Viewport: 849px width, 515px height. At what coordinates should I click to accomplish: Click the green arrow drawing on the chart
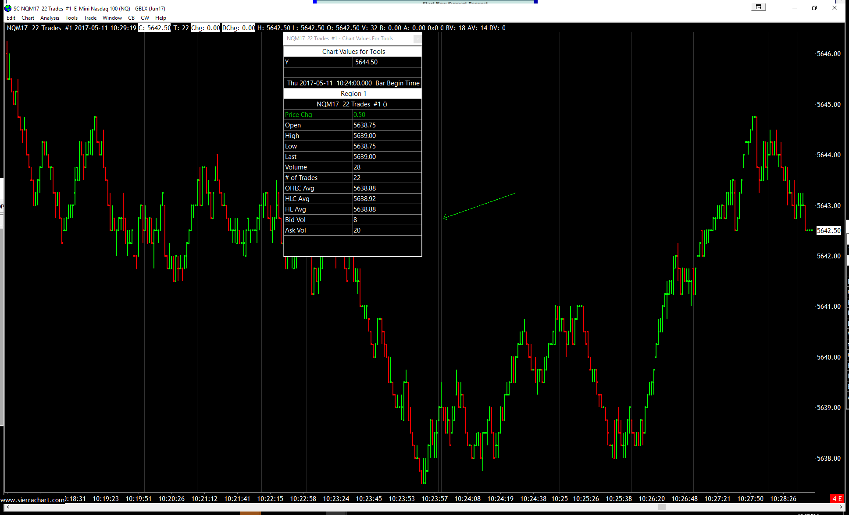(479, 205)
